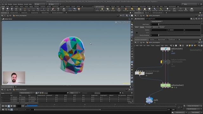This screenshot has width=203, height=114.
Task: Click Play forward on the playbar
Action: (11, 106)
